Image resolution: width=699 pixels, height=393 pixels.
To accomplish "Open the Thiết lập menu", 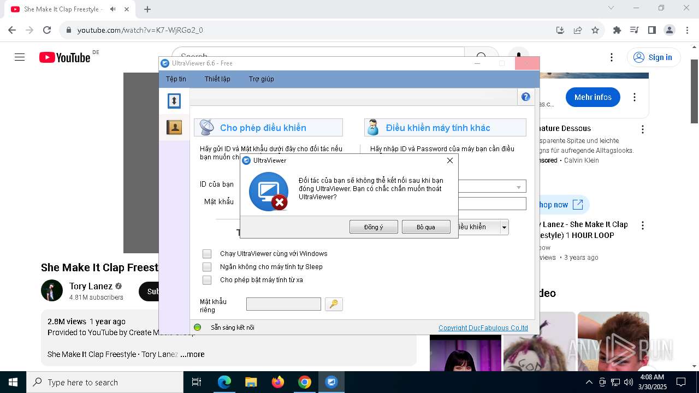I will point(217,79).
